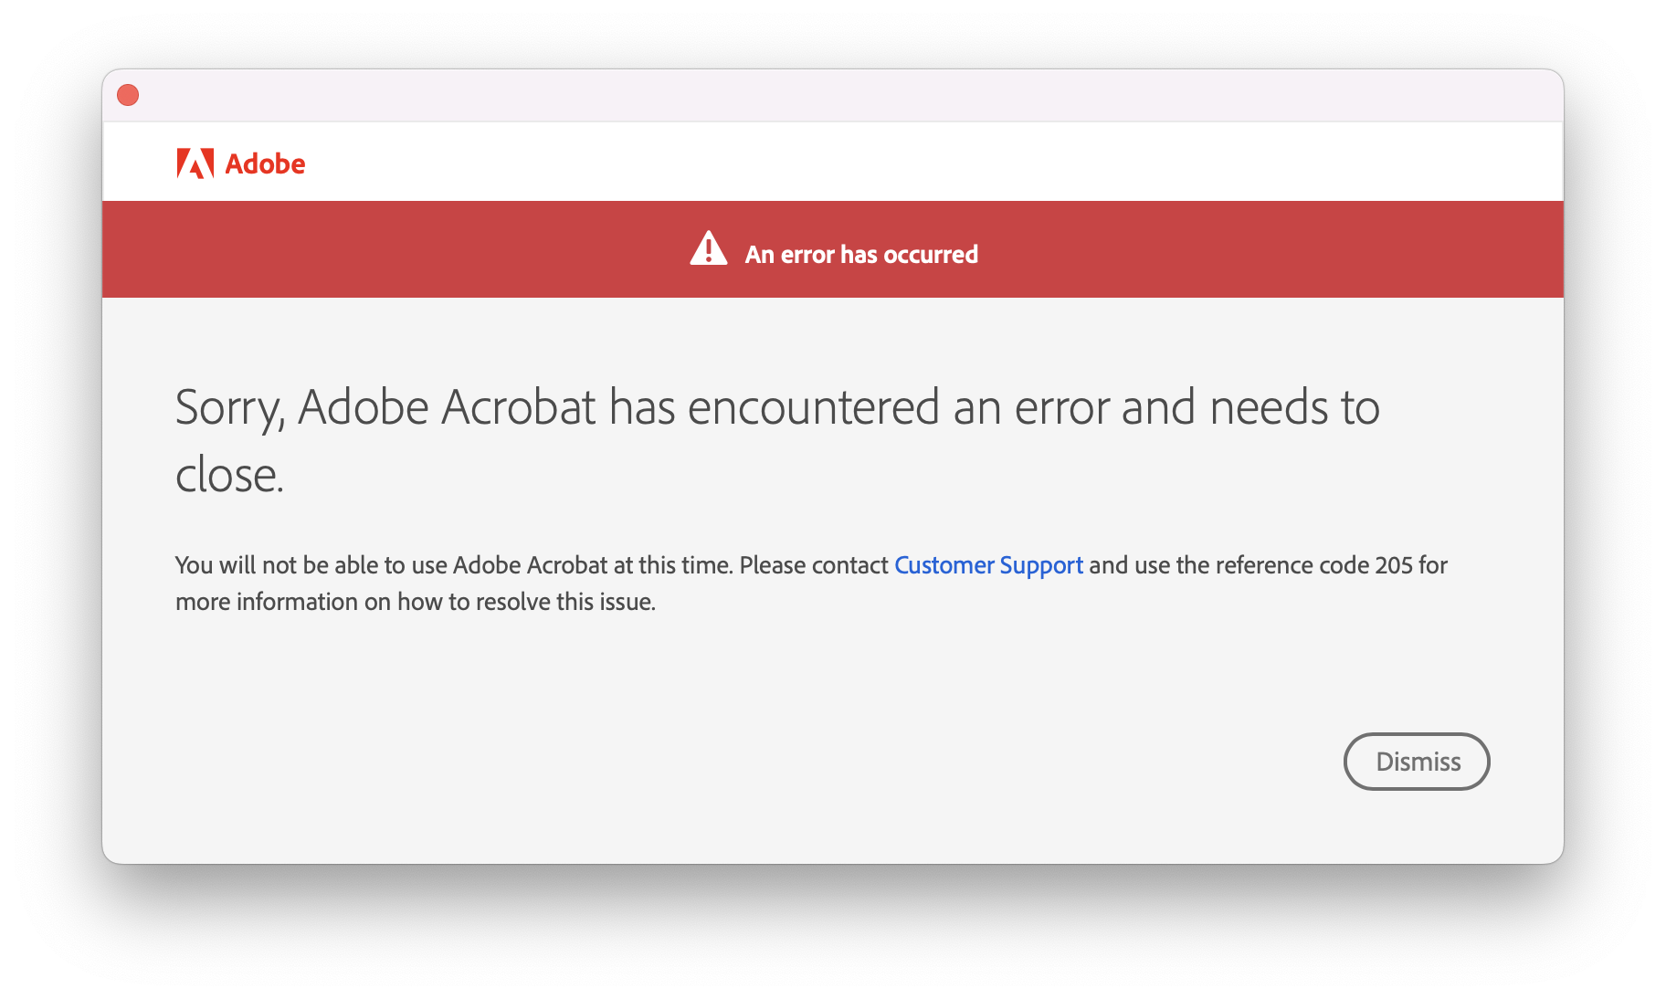Viewport: 1666px width, 999px height.
Task: Click the "An error has occurred" banner text
Action: [x=861, y=254]
